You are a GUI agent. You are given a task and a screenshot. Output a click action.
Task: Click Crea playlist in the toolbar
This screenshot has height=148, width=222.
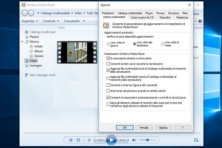(72, 21)
